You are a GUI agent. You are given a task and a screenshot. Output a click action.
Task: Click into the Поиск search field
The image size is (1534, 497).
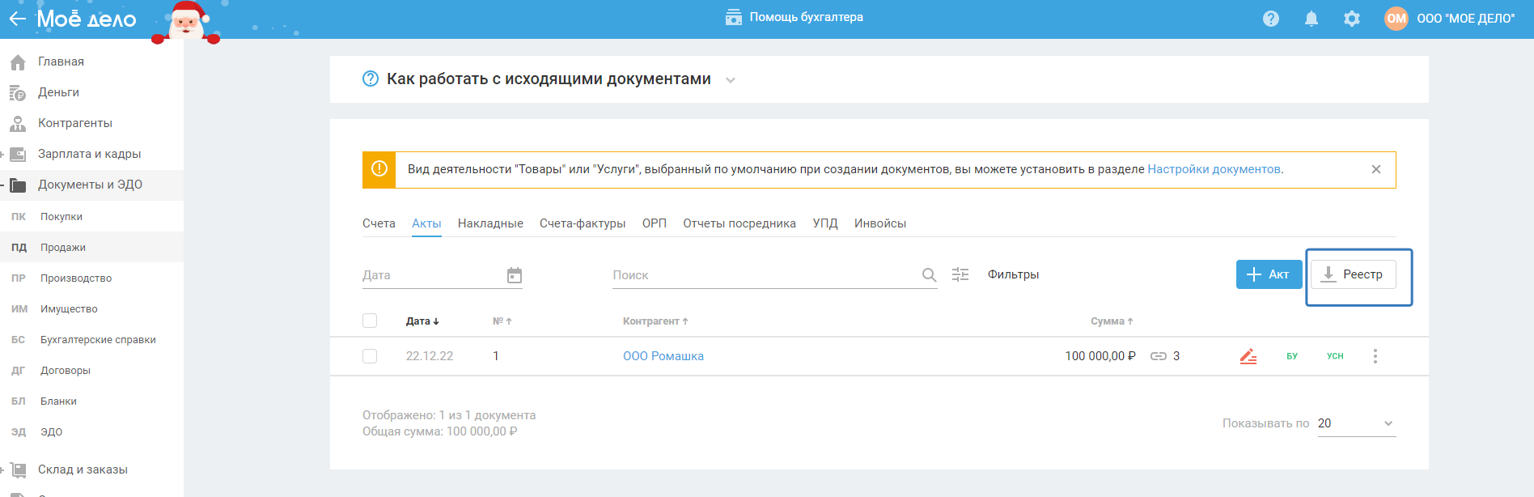(761, 275)
